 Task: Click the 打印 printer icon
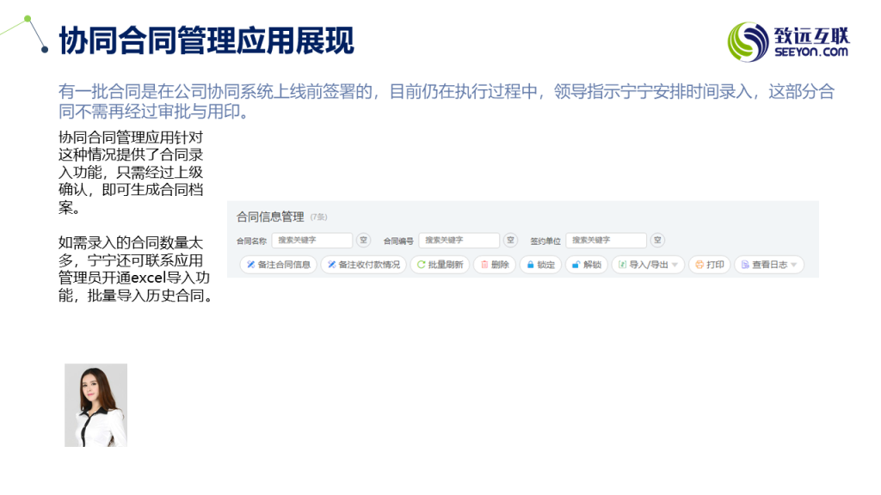point(699,265)
